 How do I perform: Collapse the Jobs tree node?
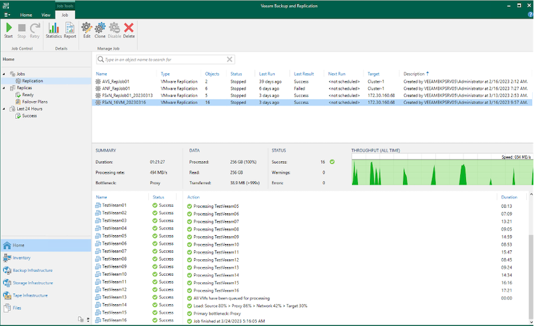4,74
